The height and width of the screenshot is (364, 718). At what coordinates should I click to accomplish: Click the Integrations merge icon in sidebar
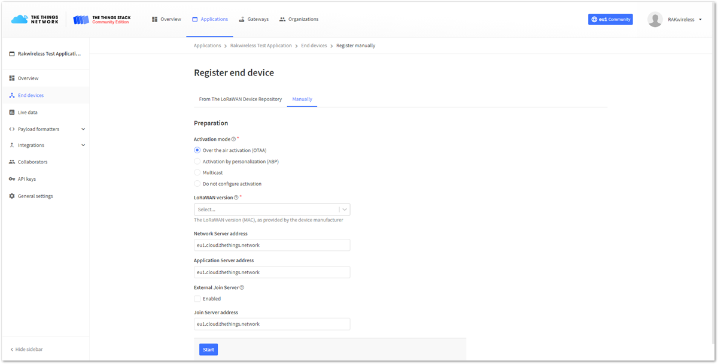pyautogui.click(x=12, y=145)
